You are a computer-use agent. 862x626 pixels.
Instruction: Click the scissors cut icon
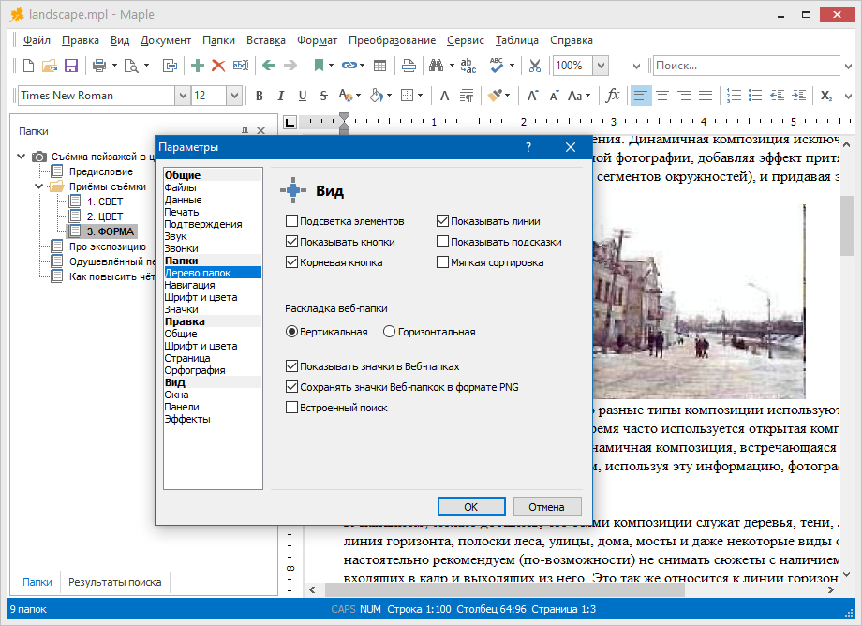coord(535,66)
